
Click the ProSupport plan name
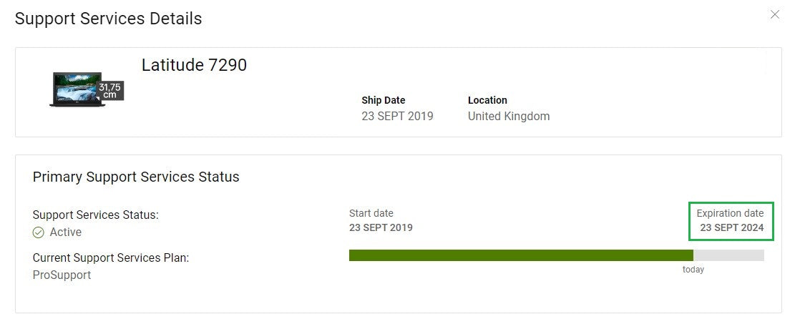(x=62, y=275)
